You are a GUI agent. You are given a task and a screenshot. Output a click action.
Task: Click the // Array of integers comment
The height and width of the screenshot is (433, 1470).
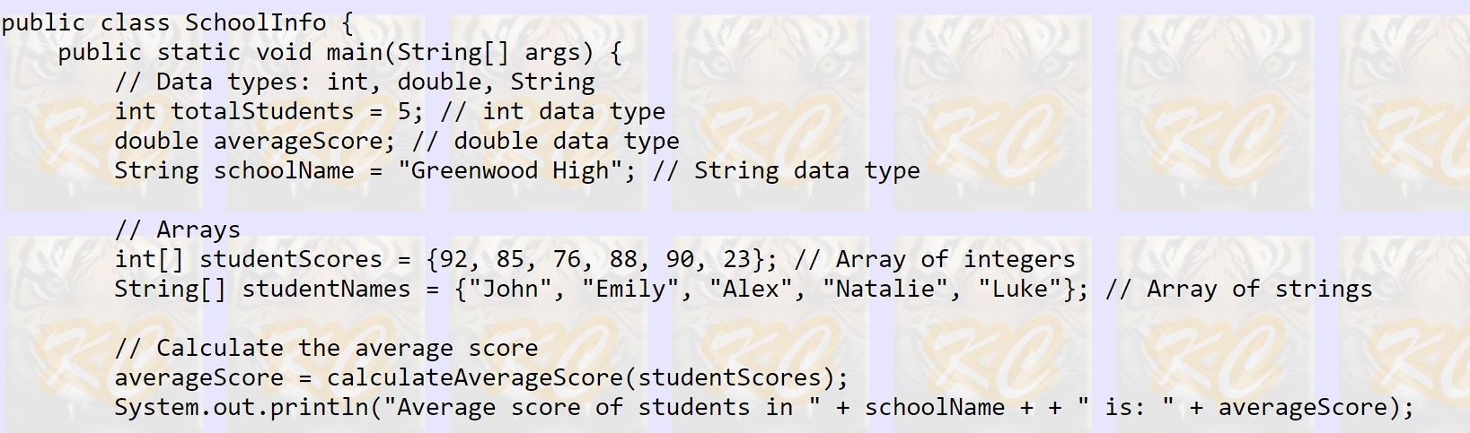click(x=935, y=259)
